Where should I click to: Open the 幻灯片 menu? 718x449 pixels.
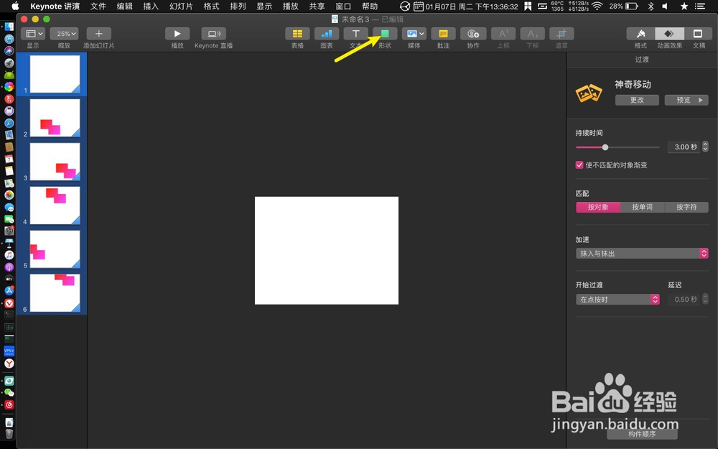point(181,6)
